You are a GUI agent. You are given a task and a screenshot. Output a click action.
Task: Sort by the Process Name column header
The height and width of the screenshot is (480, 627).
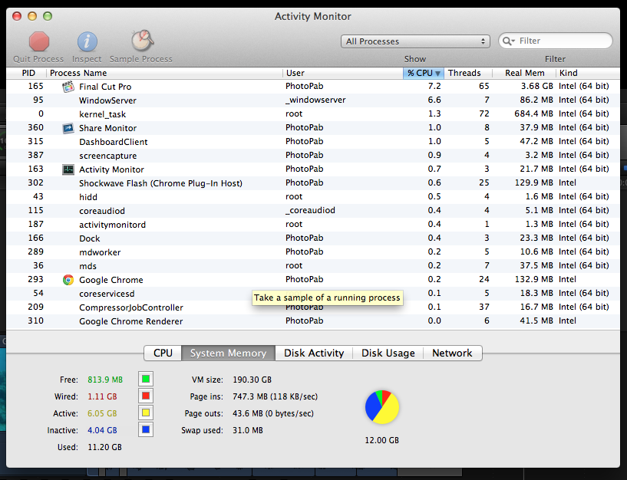click(x=164, y=73)
